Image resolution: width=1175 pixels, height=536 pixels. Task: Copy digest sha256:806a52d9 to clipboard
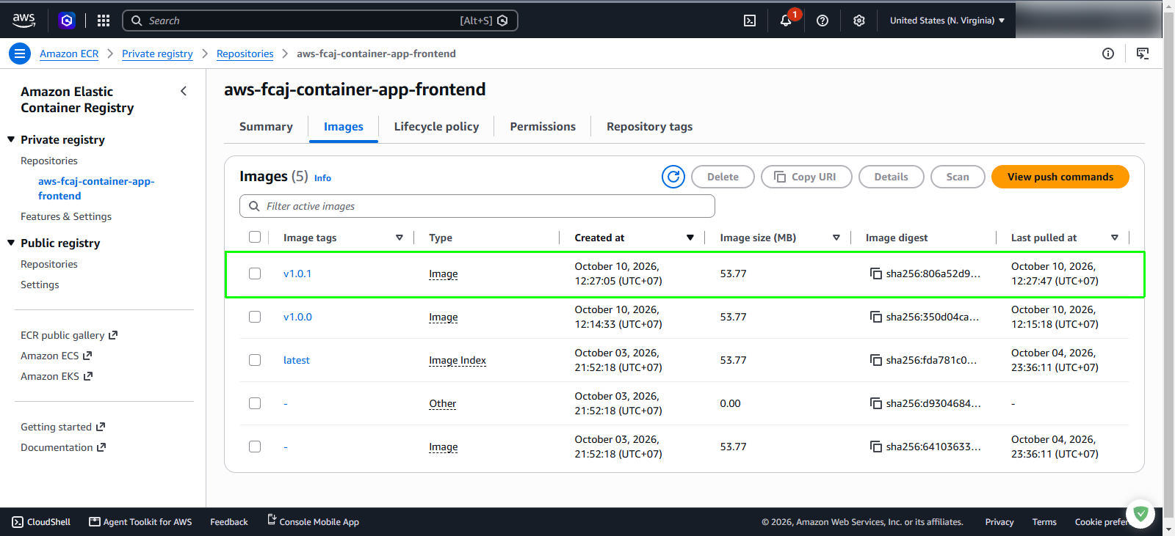point(876,273)
